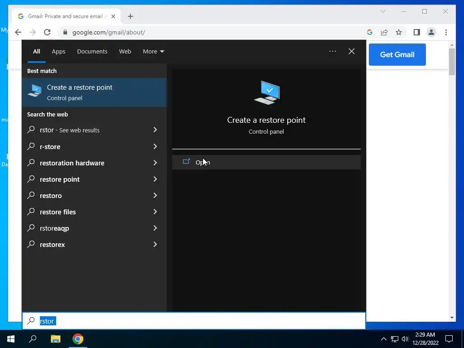Bookmark this tab with the star

(399, 32)
